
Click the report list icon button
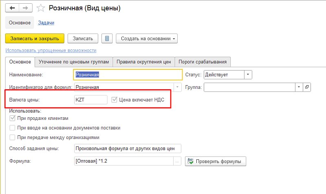click(x=107, y=39)
